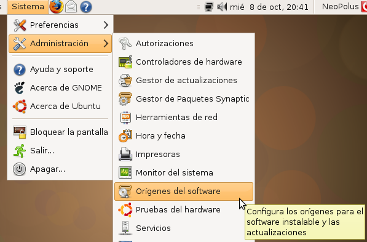This screenshot has width=367, height=242.
Task: Click the Synaptic package gear icon
Action: coord(125,99)
